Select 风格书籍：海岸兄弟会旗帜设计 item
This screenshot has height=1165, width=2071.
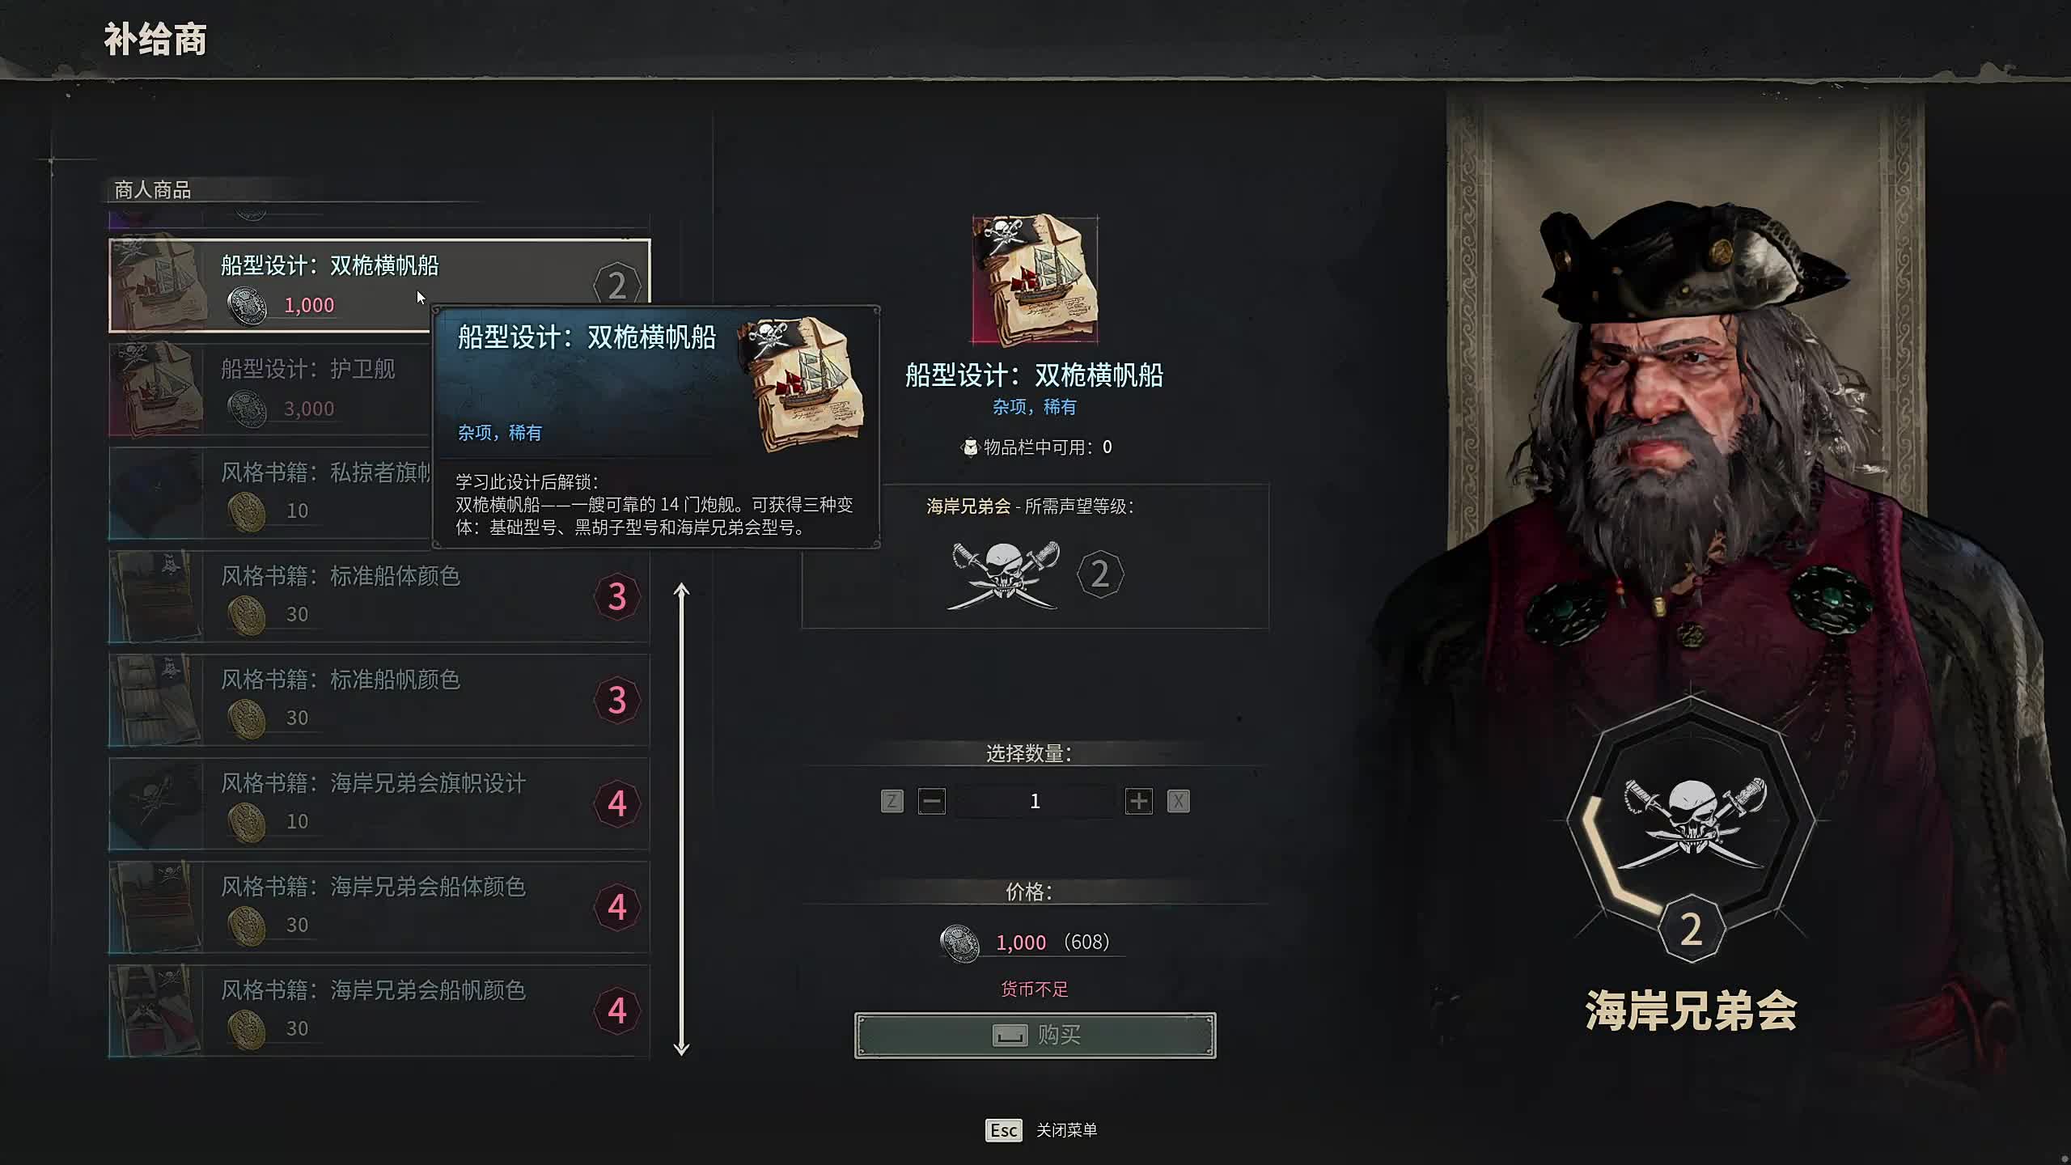coord(379,803)
